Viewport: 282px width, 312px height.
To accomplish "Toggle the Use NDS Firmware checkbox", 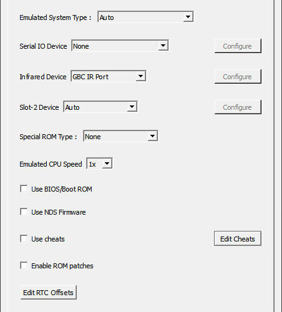I will click(24, 212).
